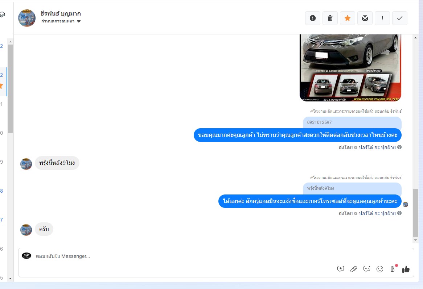Open ธีรพันธ์ บุญมาก profile picture in header
The image size is (423, 289).
27,18
